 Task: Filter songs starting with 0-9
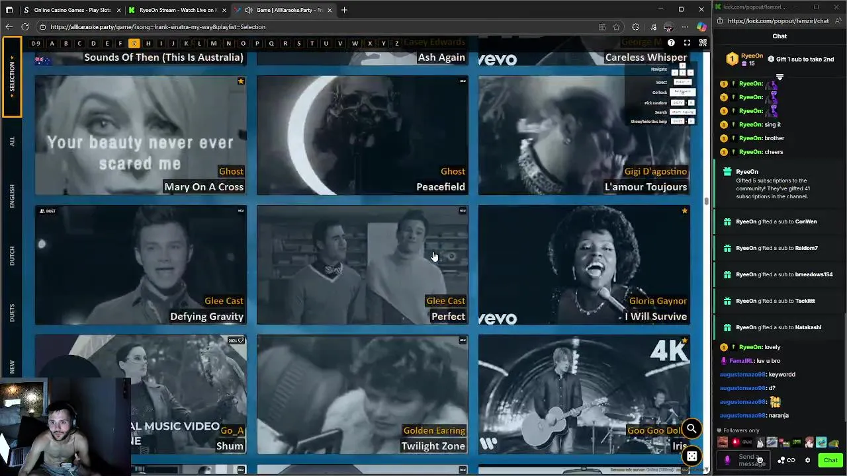pos(36,44)
